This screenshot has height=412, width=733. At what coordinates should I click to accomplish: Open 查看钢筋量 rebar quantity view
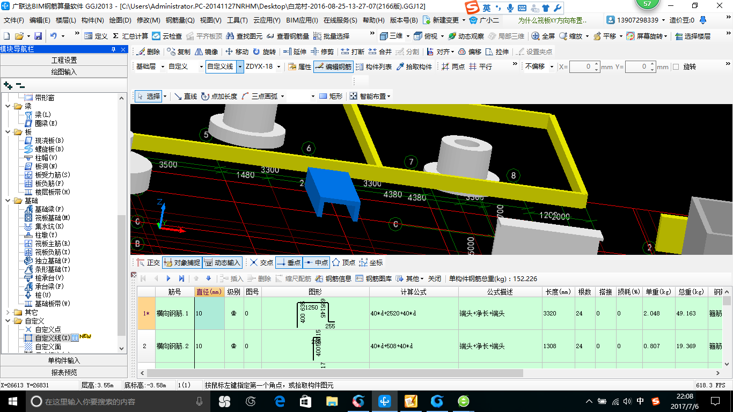tap(288, 36)
